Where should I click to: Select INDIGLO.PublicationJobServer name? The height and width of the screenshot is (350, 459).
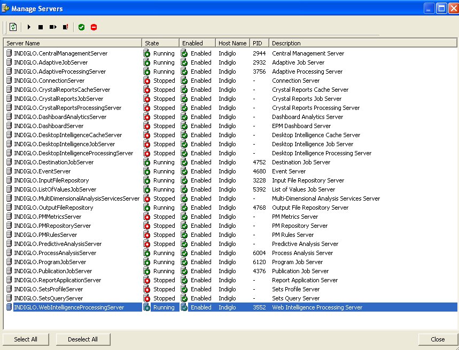53,271
